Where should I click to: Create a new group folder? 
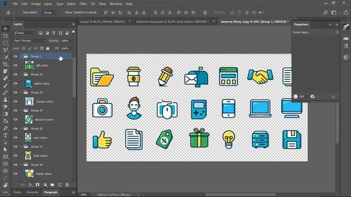coord(52,185)
